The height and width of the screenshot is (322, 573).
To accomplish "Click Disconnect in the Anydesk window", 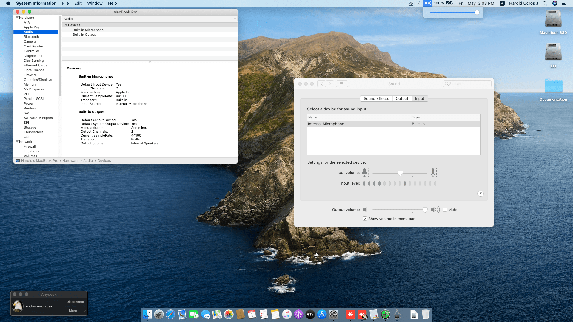I will click(75, 302).
